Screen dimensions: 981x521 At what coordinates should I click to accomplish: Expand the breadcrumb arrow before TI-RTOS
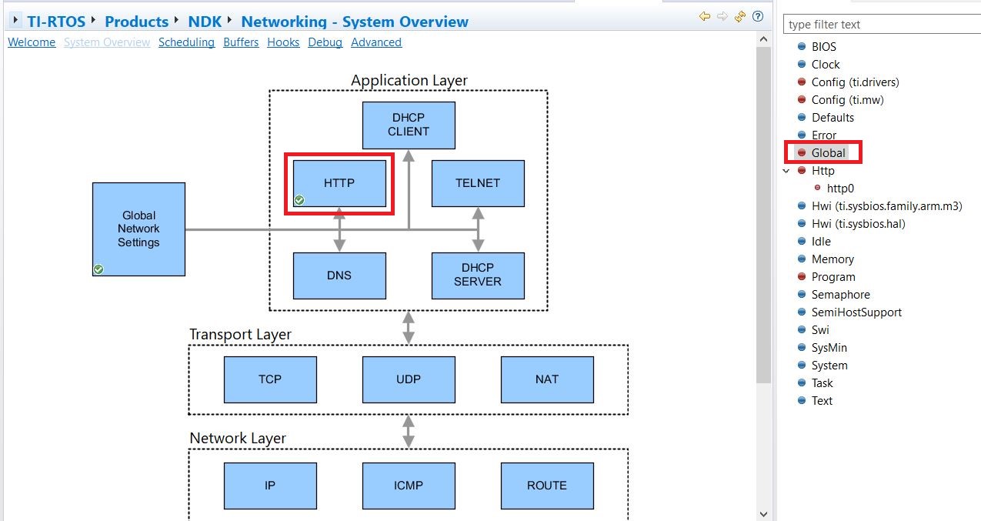point(16,21)
